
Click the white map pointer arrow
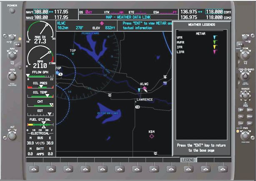click(146, 90)
